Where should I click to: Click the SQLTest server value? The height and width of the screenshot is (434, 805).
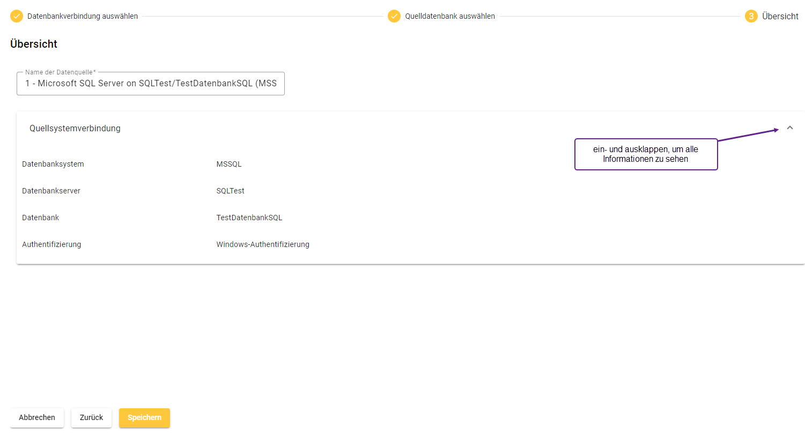click(x=230, y=191)
